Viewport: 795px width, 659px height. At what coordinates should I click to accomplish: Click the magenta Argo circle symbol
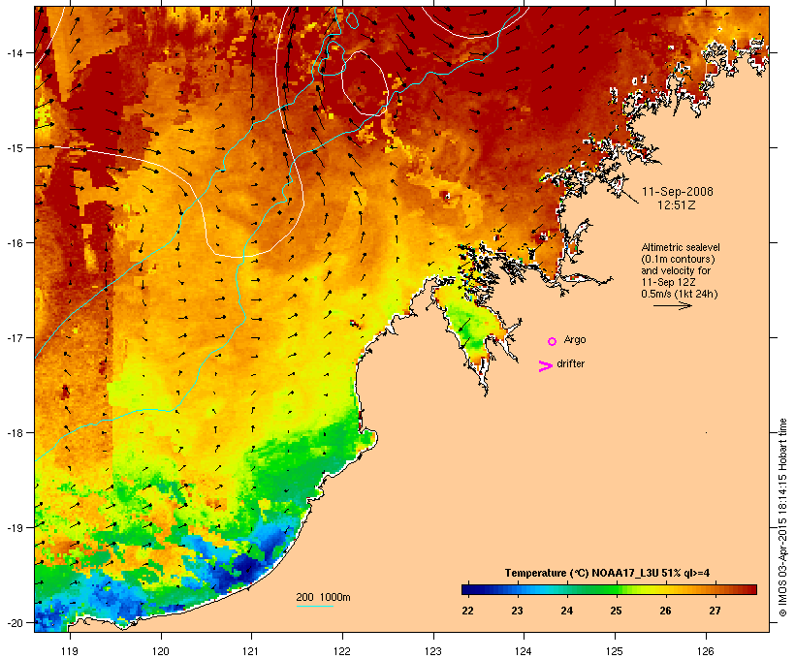(x=553, y=341)
